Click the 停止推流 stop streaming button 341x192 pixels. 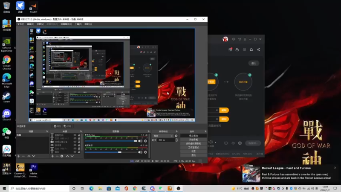tap(194, 136)
